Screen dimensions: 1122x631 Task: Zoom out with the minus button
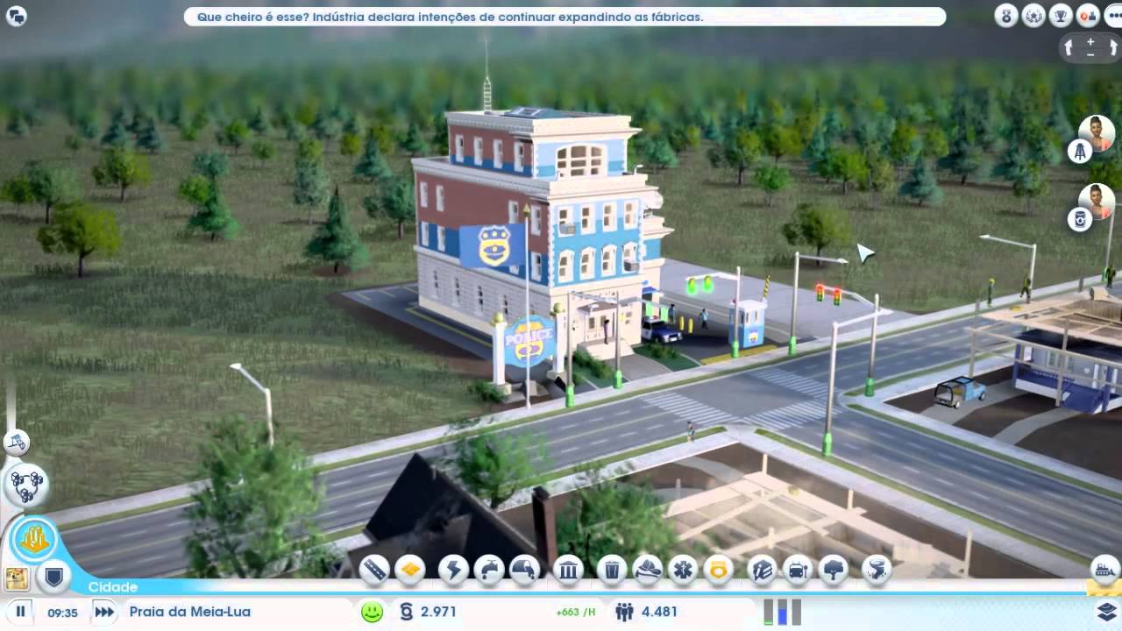tap(1090, 54)
